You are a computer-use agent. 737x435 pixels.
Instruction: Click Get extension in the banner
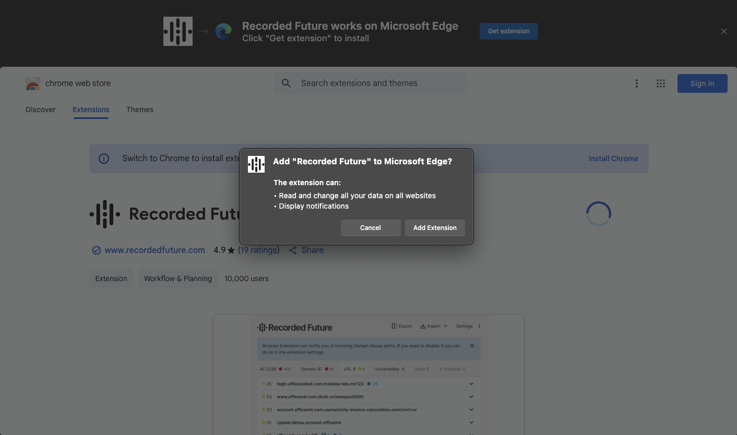(x=508, y=31)
